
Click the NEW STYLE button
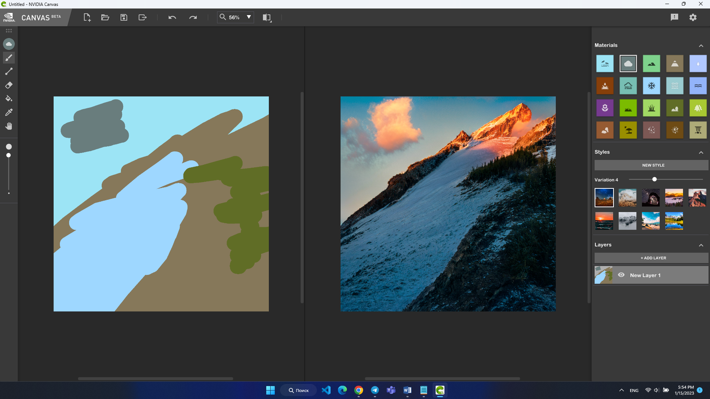(651, 165)
